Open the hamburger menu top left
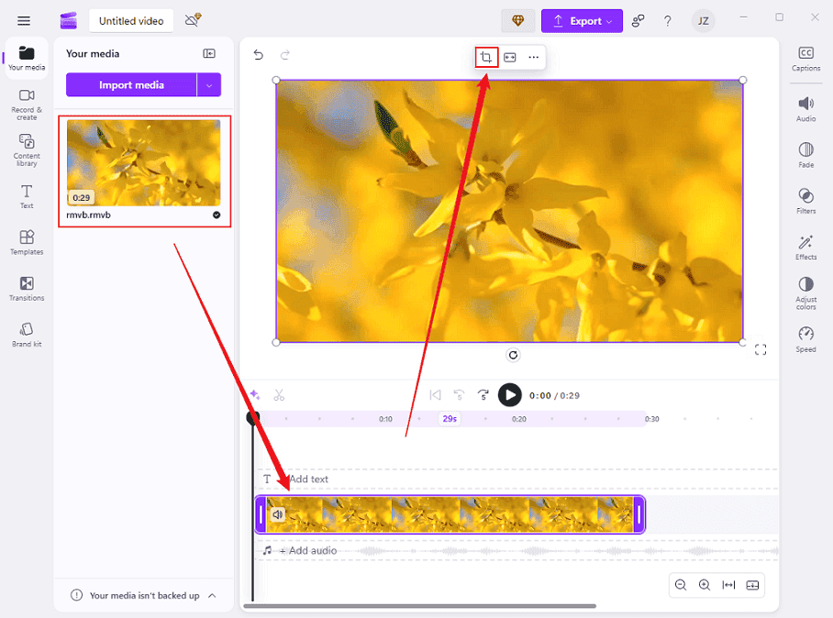Image resolution: width=833 pixels, height=618 pixels. pos(23,19)
